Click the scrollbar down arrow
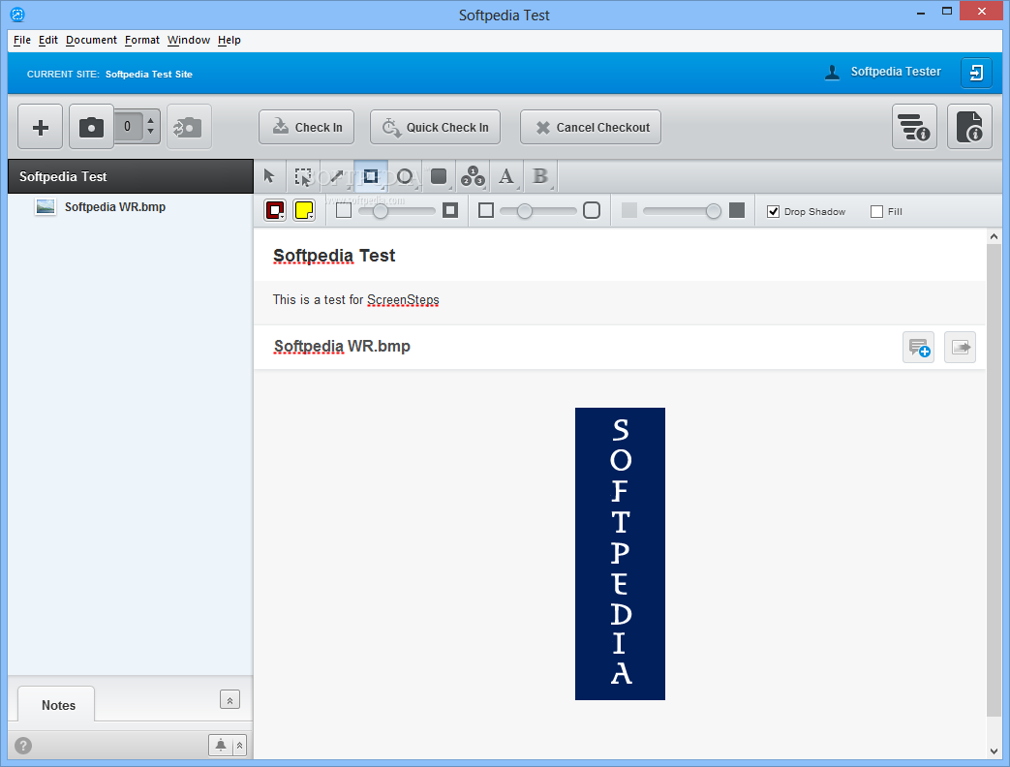The width and height of the screenshot is (1010, 767). (994, 751)
